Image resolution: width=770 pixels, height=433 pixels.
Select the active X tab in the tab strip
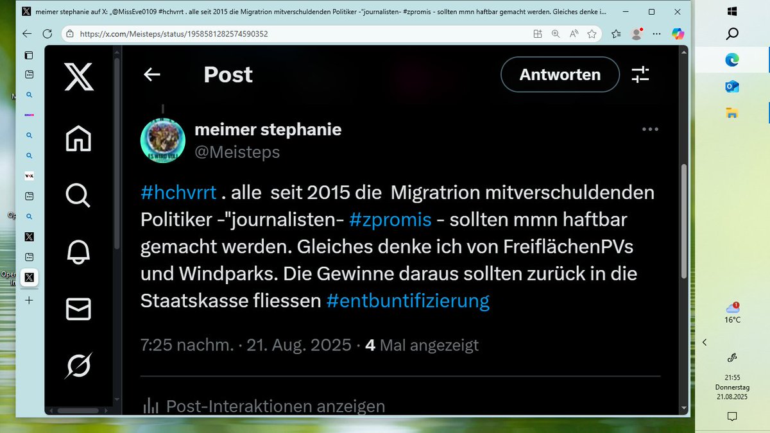(x=28, y=277)
